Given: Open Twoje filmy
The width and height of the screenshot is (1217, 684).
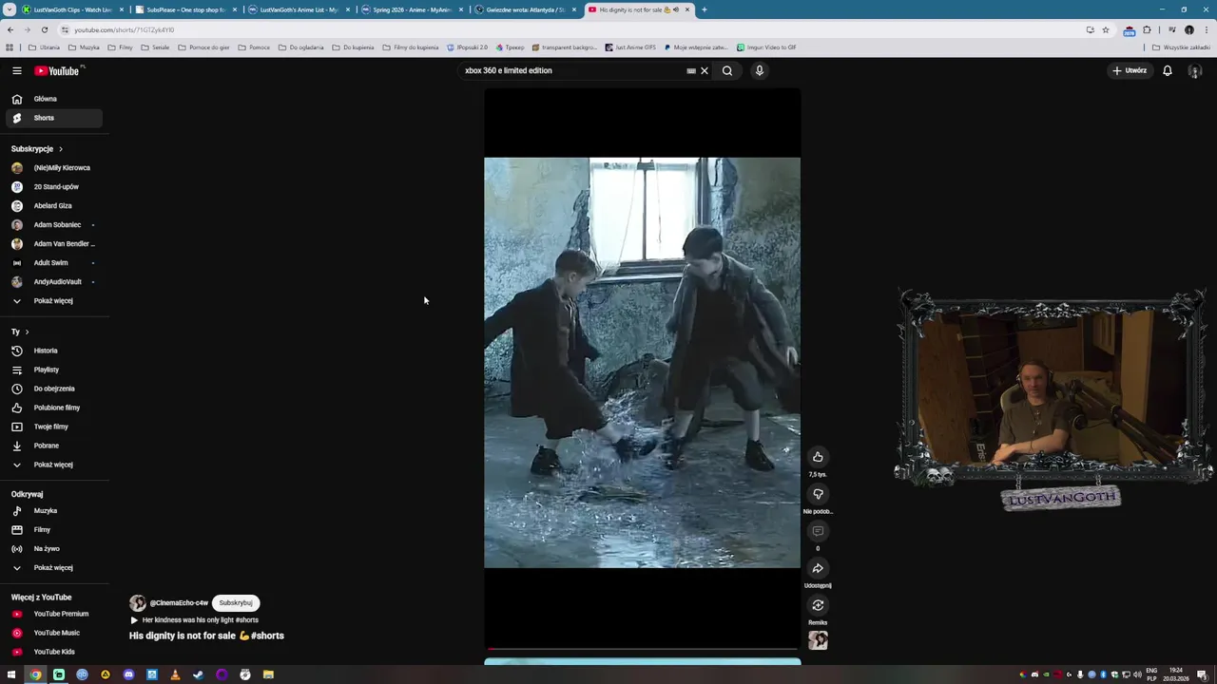Looking at the screenshot, I should (52, 427).
